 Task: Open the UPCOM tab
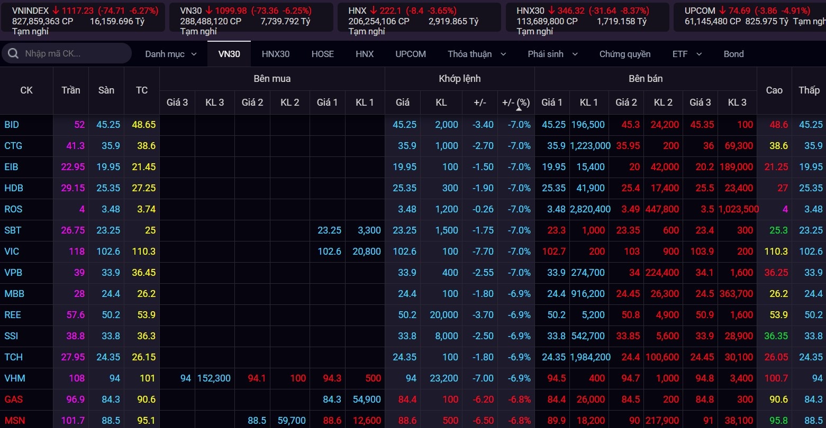point(411,54)
